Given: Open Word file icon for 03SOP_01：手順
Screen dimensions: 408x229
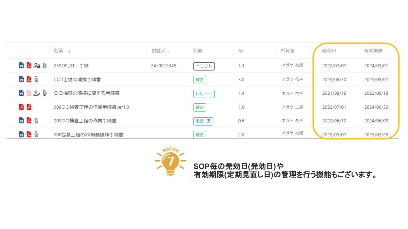Looking at the screenshot, I should 21,66.
